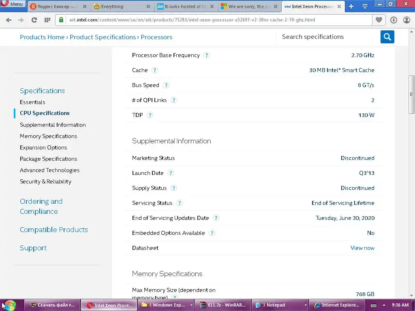This screenshot has height=311, width=415.
Task: Click the scrollbar down arrow
Action: [x=411, y=295]
